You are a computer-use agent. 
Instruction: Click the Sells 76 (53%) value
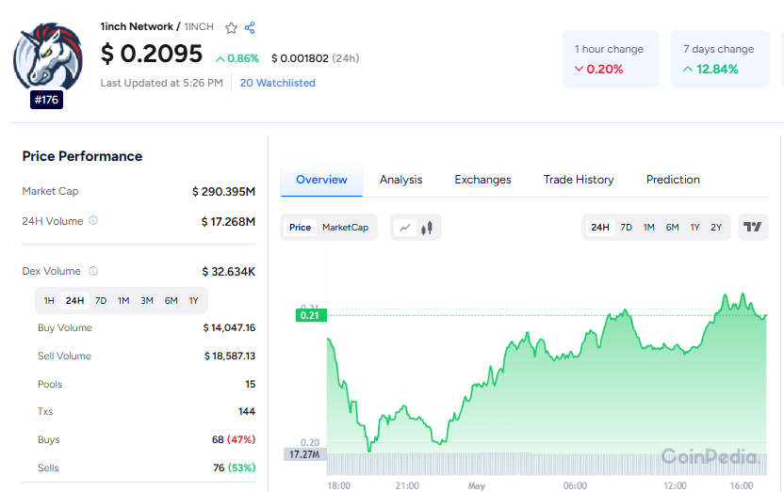pyautogui.click(x=234, y=468)
